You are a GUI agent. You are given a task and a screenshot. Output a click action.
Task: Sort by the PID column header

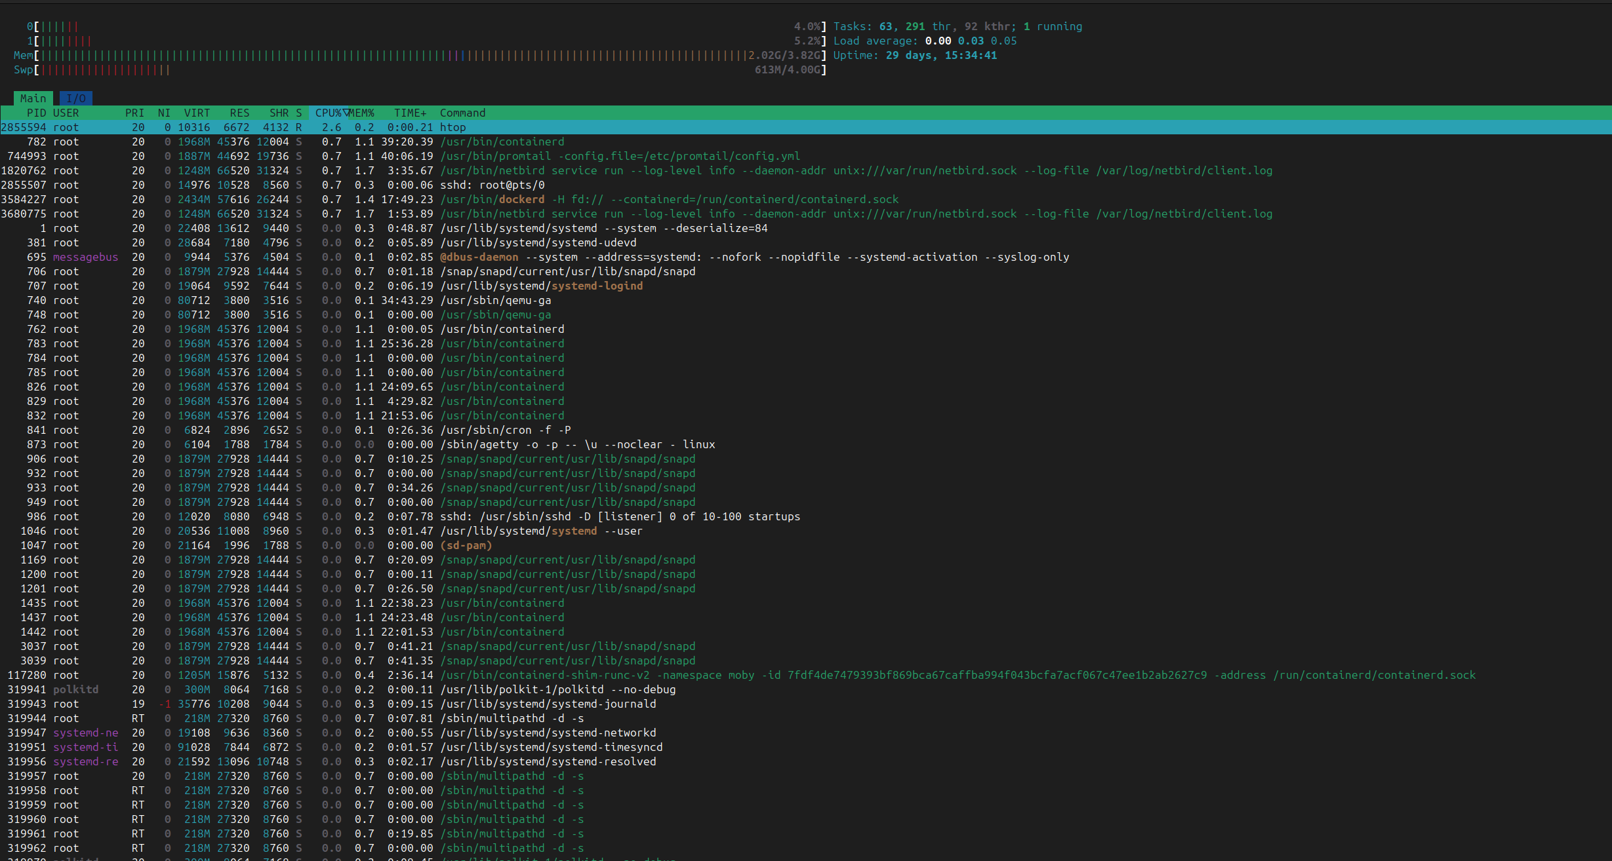click(x=36, y=113)
